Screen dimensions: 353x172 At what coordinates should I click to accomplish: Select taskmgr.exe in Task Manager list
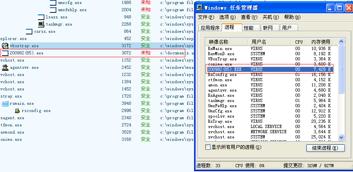coord(269,100)
